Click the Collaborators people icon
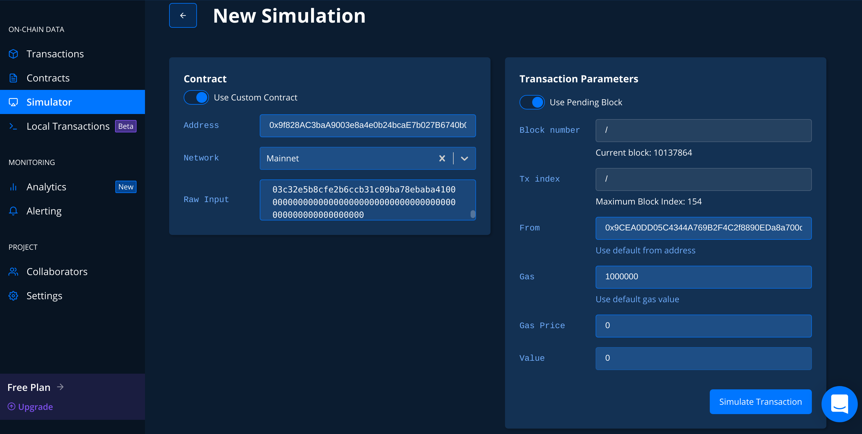The width and height of the screenshot is (862, 434). (x=13, y=272)
